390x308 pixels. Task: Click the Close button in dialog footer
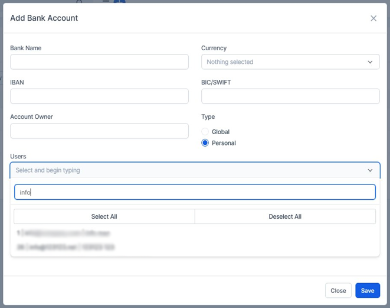point(338,290)
